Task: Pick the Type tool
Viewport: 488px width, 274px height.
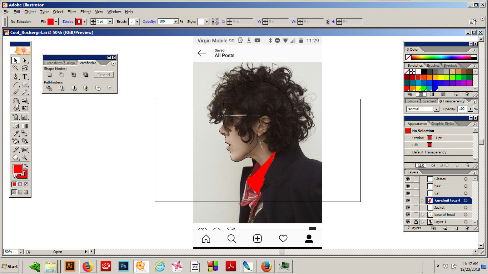Action: click(25, 77)
